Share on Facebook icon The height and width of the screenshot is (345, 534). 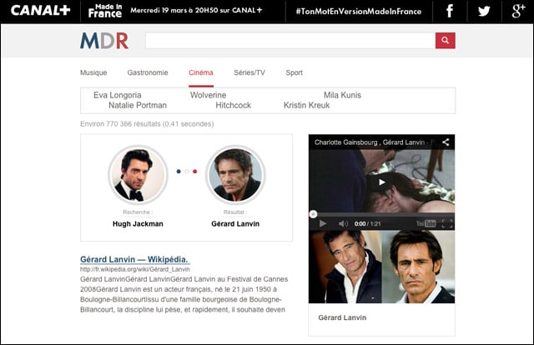point(450,11)
